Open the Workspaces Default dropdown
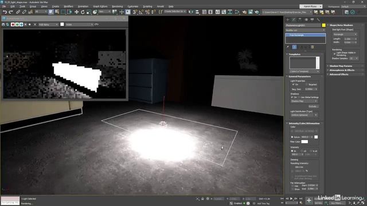 click(353, 6)
